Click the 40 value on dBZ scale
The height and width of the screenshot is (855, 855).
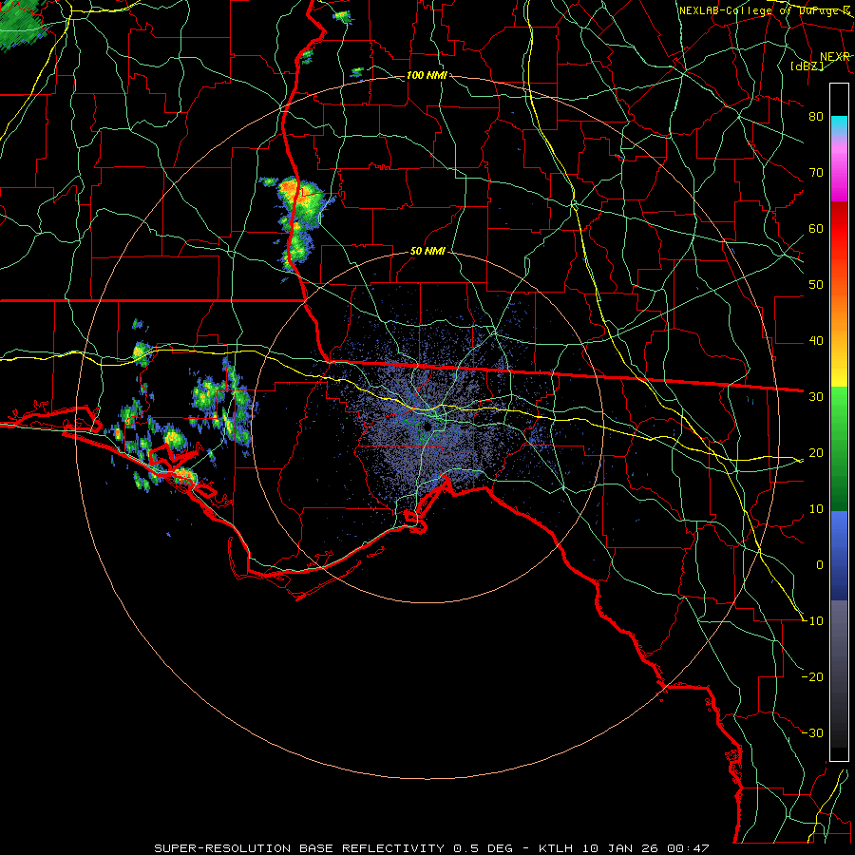pyautogui.click(x=816, y=341)
